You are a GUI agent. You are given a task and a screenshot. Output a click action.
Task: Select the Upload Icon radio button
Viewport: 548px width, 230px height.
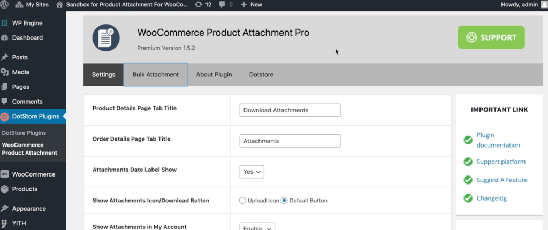[242, 201]
